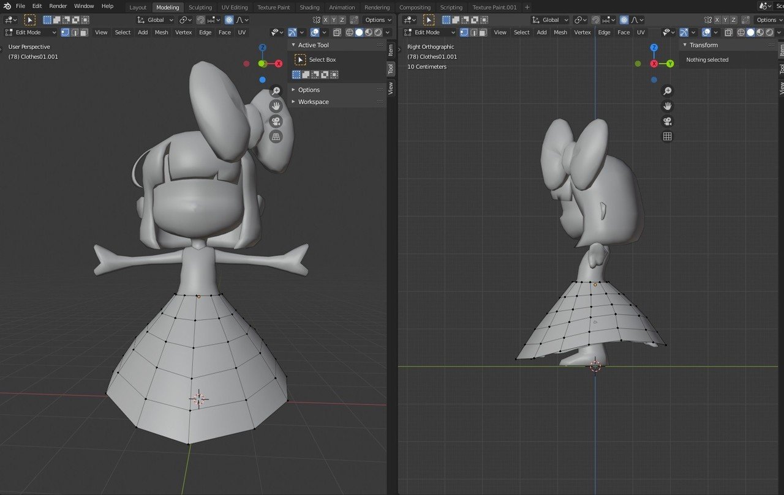
Task: Toggle snapping magnet in left viewport
Action: (x=201, y=20)
